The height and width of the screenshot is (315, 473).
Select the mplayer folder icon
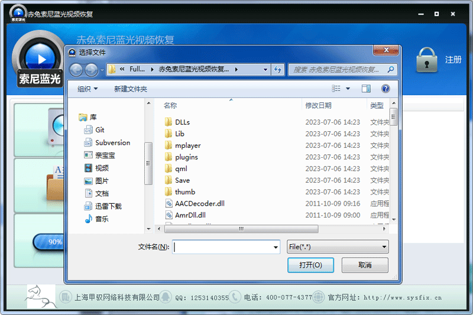click(169, 145)
